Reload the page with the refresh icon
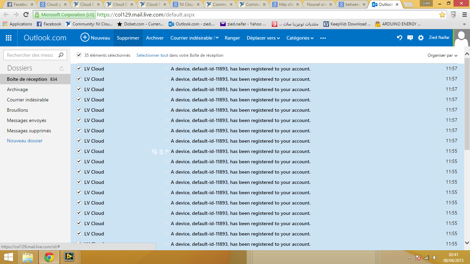 [26, 14]
